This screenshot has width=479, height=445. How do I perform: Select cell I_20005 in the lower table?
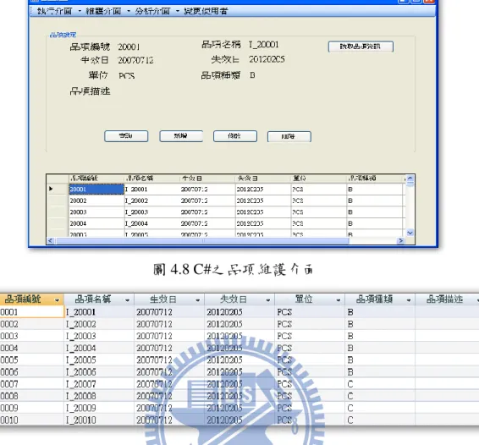point(99,360)
